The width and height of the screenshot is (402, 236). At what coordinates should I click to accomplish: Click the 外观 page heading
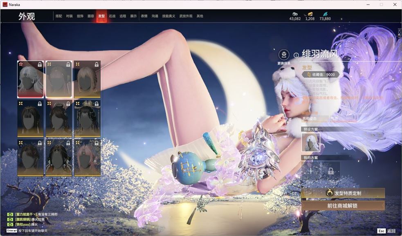point(27,16)
